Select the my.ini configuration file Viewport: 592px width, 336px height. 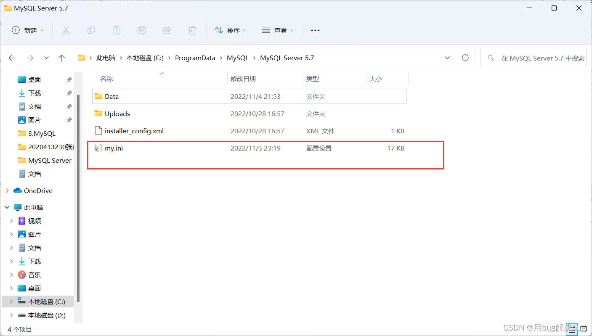[249, 148]
